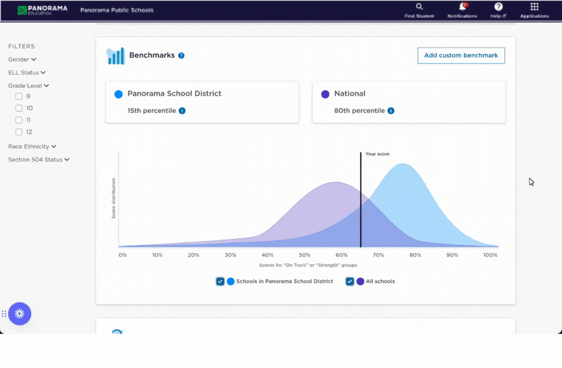Click the Help question mark icon
The width and height of the screenshot is (562, 368).
(x=498, y=7)
